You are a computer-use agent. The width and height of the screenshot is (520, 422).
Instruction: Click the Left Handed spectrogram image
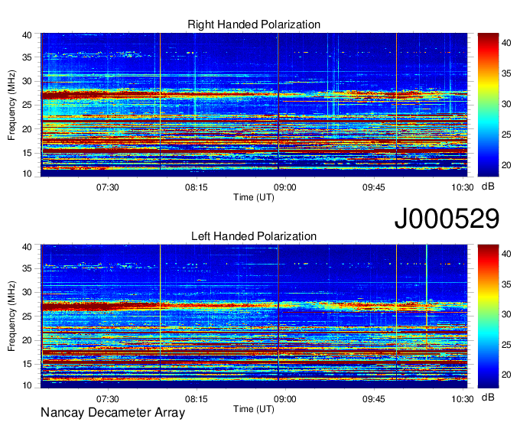(x=254, y=316)
